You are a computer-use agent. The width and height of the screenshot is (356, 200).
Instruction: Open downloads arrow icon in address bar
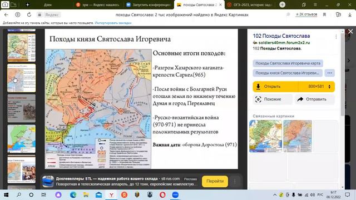[350, 15]
